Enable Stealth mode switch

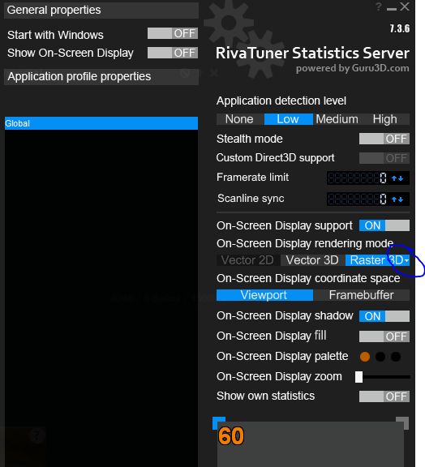tap(384, 139)
